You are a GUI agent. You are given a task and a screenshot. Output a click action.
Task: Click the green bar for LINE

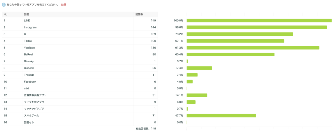tap(259, 21)
